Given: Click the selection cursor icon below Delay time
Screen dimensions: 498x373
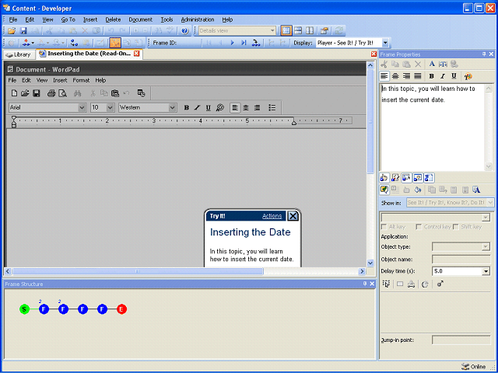Looking at the screenshot, I should pos(386,284).
